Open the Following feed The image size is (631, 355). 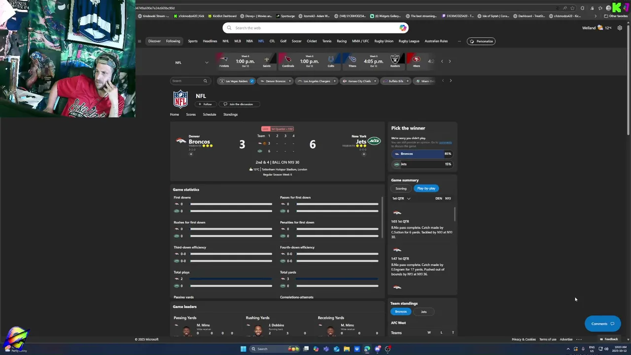click(173, 41)
